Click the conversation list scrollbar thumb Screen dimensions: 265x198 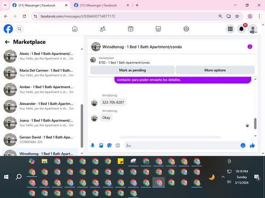[82, 126]
